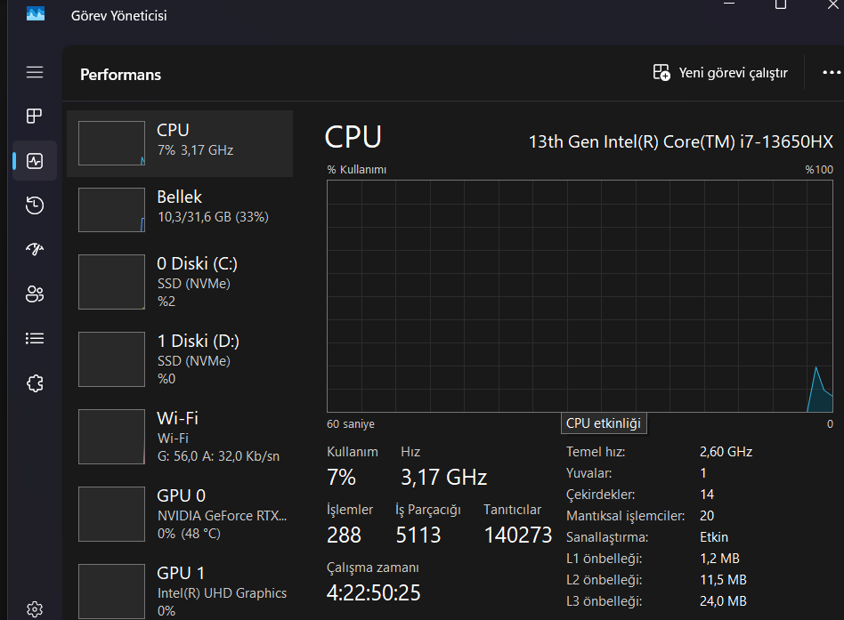
Task: Click the Yuvalar 1 value
Action: point(703,473)
